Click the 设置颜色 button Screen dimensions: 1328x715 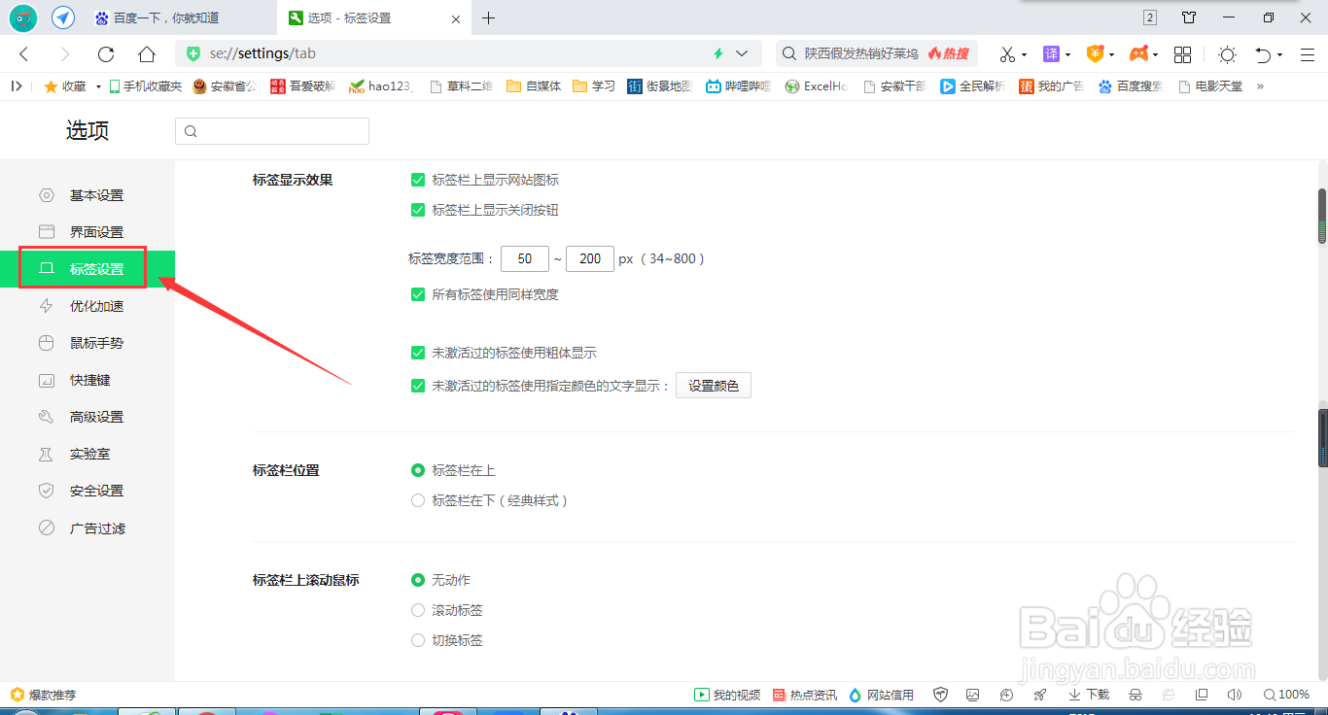coord(713,385)
